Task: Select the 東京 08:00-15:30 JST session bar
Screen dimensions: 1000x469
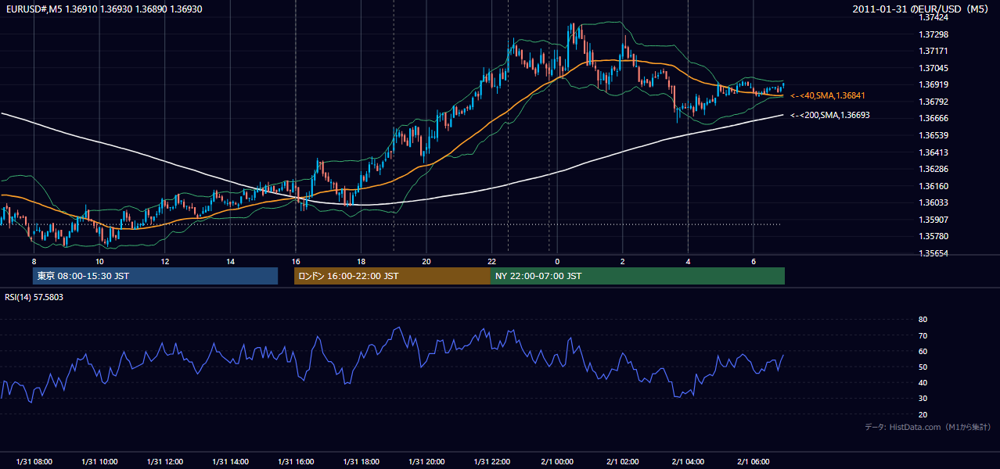Action: pos(155,276)
